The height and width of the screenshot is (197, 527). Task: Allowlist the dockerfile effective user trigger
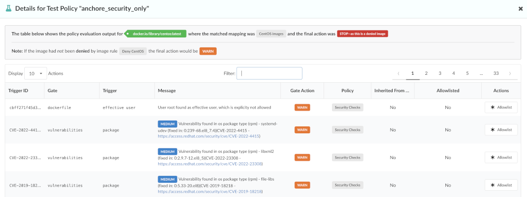click(x=501, y=107)
